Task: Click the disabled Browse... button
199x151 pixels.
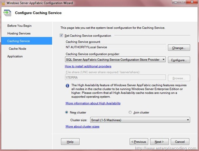Action: click(x=179, y=78)
